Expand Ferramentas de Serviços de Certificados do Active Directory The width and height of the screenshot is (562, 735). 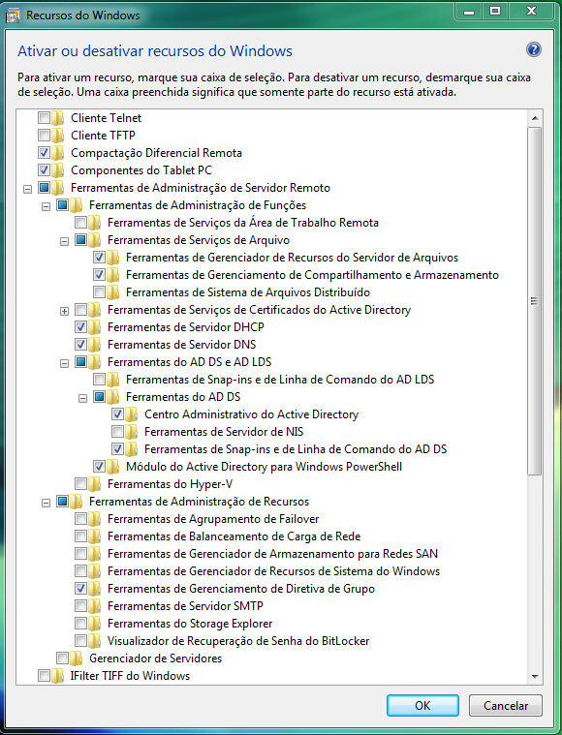tap(64, 311)
